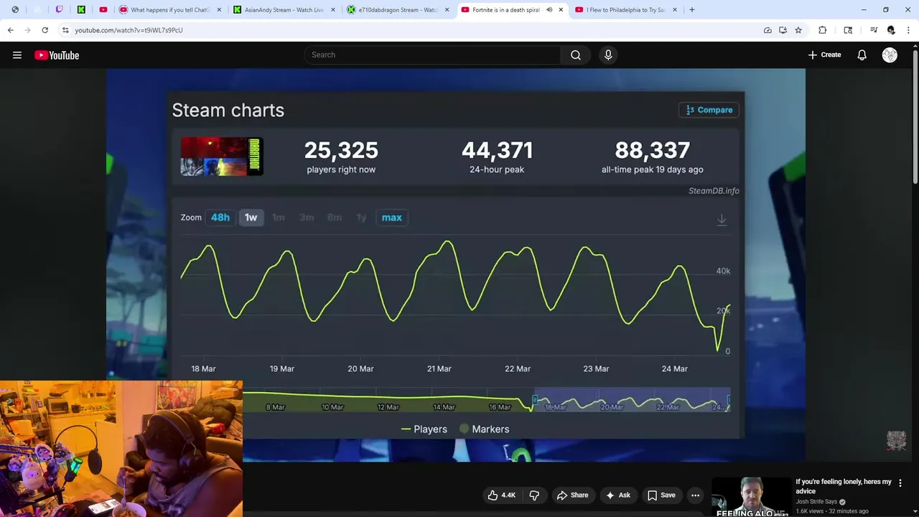Open more actions ellipsis below video

click(695, 495)
